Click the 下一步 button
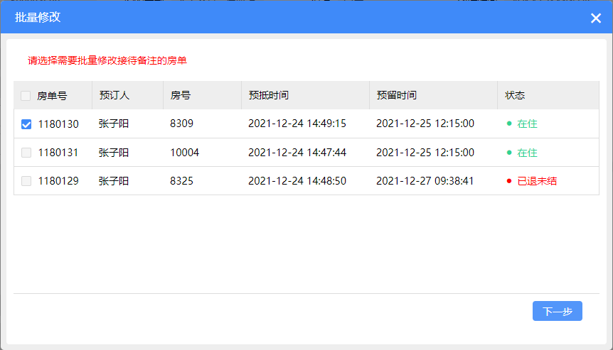 coord(557,311)
